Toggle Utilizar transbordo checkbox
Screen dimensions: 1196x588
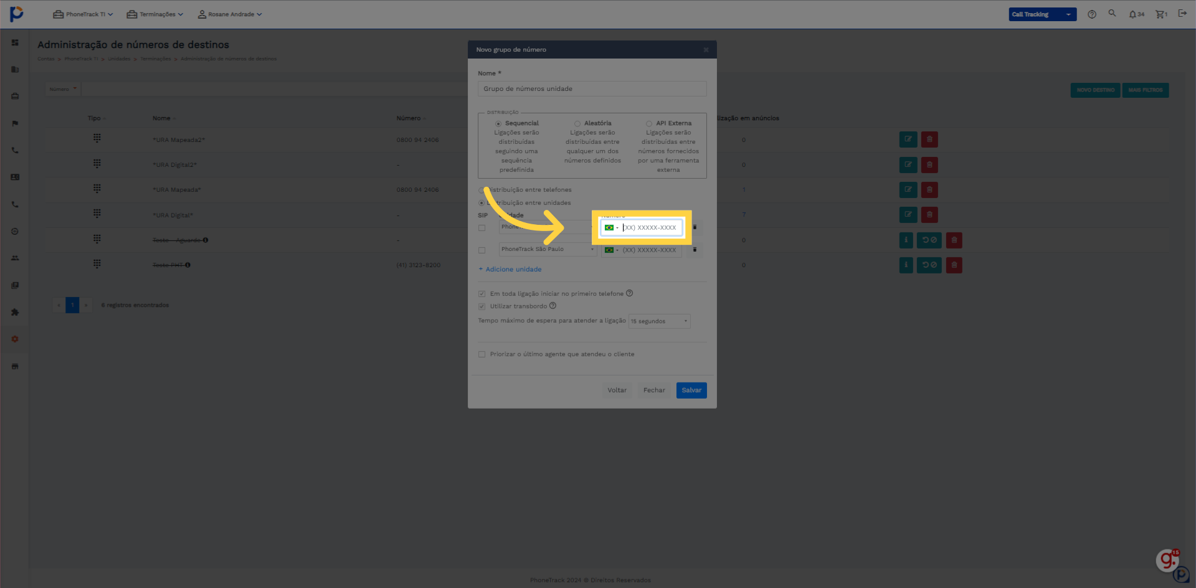click(x=482, y=306)
